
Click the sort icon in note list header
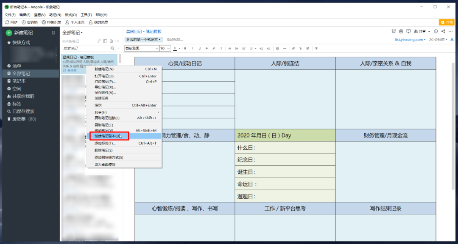[x=99, y=41]
